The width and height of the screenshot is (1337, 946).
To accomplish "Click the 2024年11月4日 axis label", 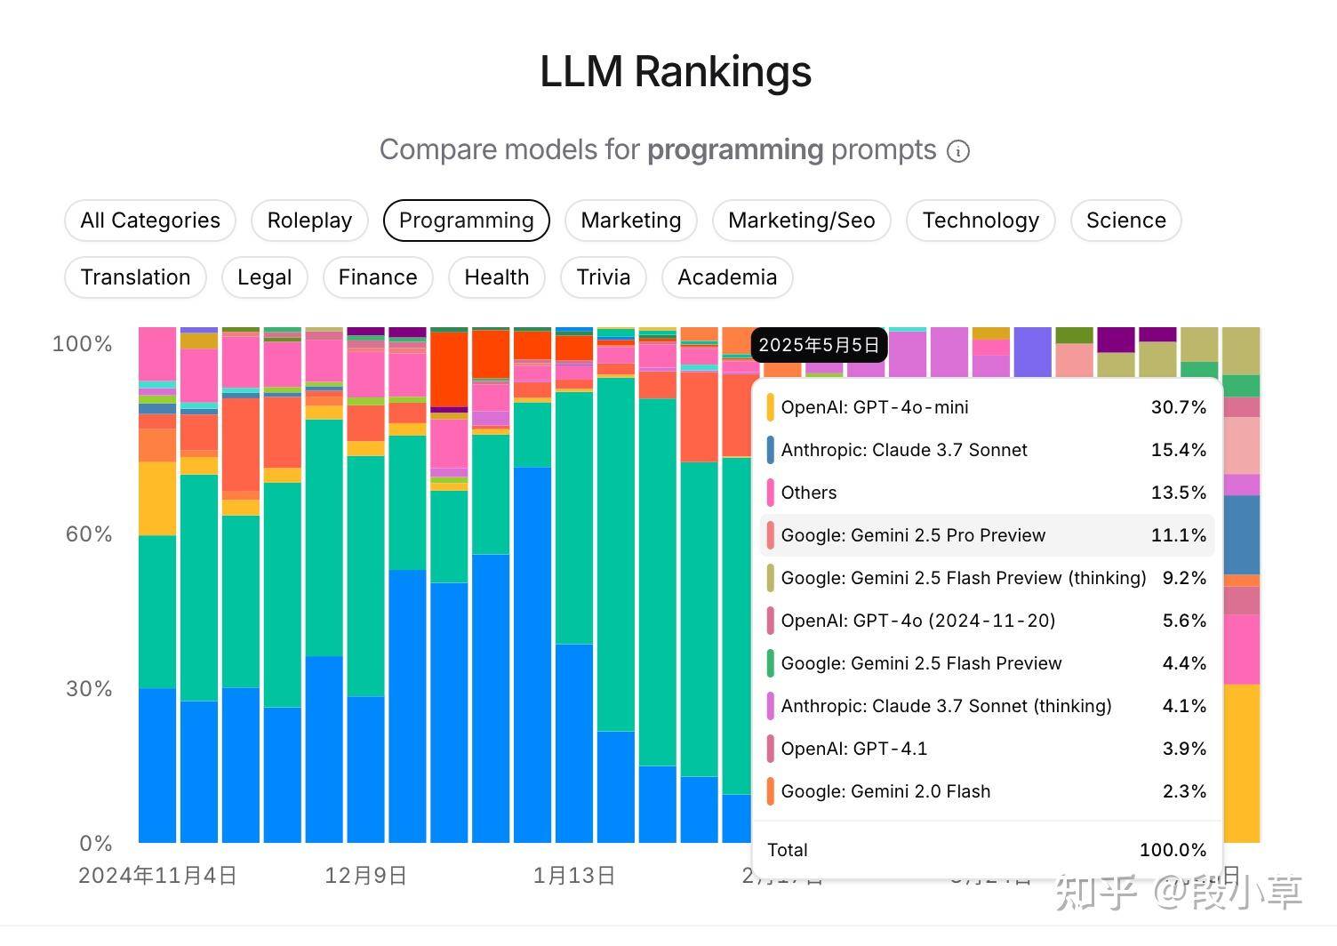I will [157, 876].
